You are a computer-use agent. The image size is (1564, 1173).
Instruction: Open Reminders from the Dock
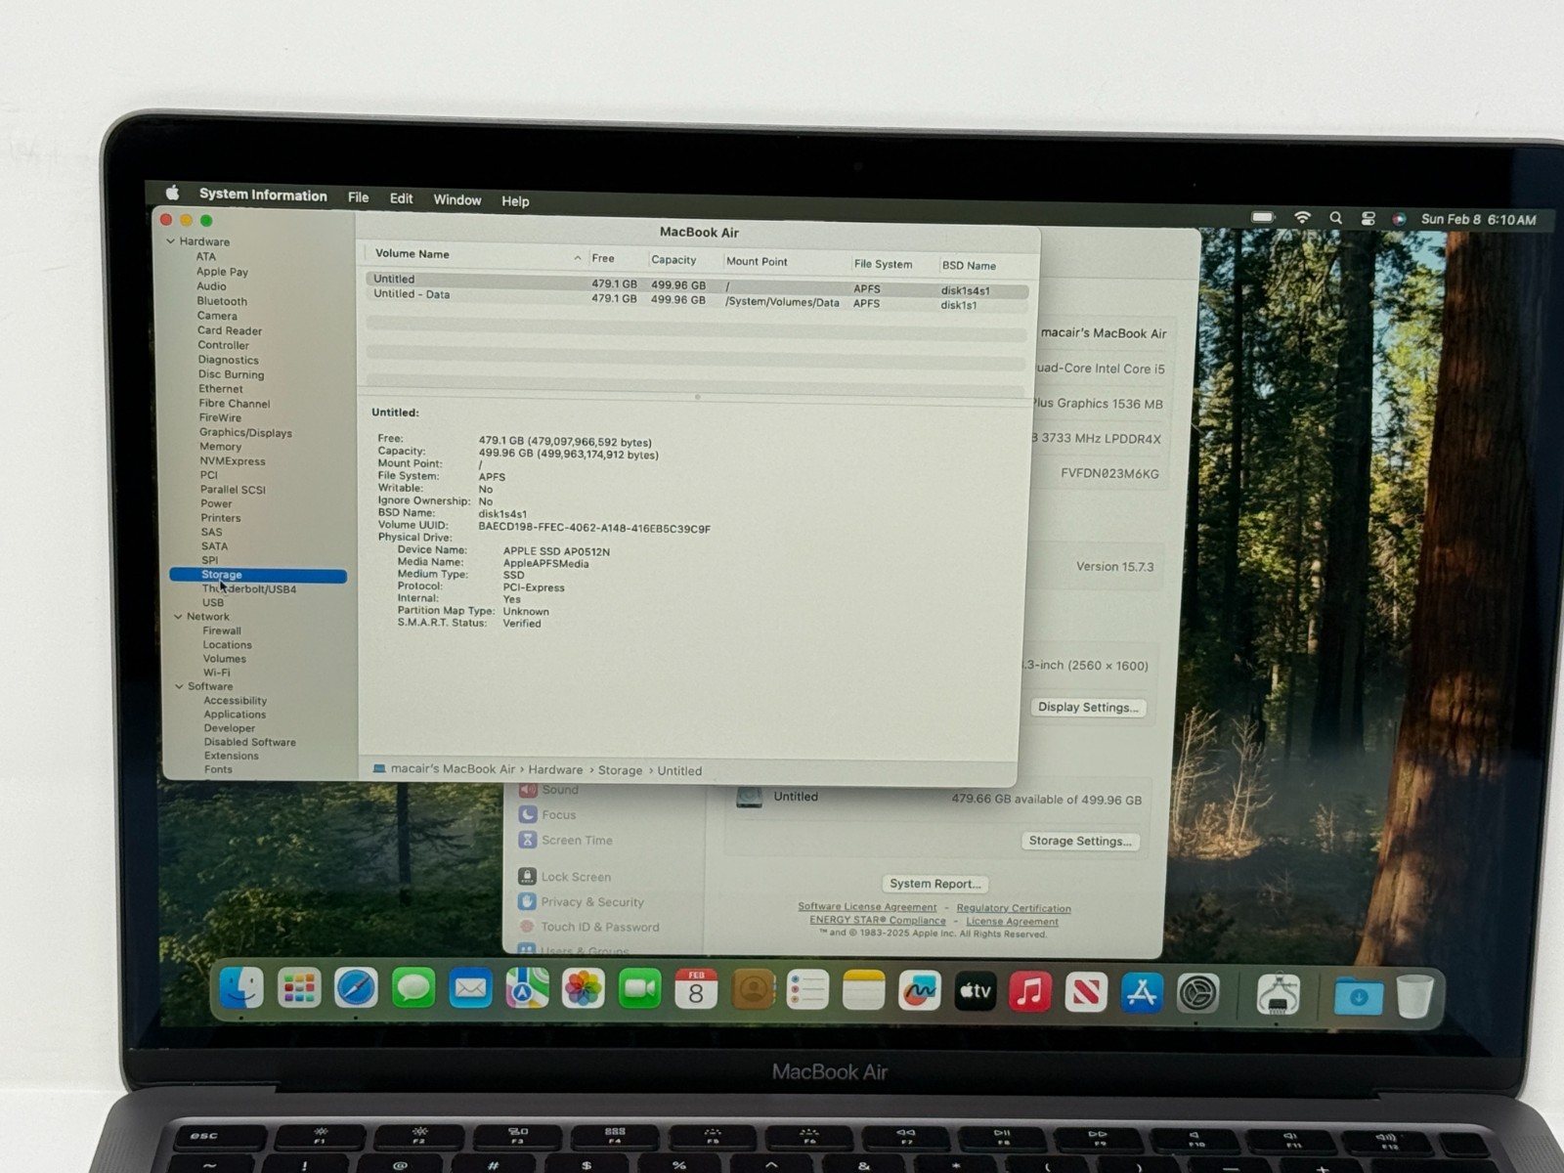pyautogui.click(x=808, y=991)
